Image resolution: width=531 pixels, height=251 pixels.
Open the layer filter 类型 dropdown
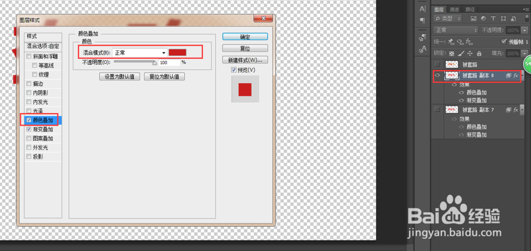pos(447,18)
